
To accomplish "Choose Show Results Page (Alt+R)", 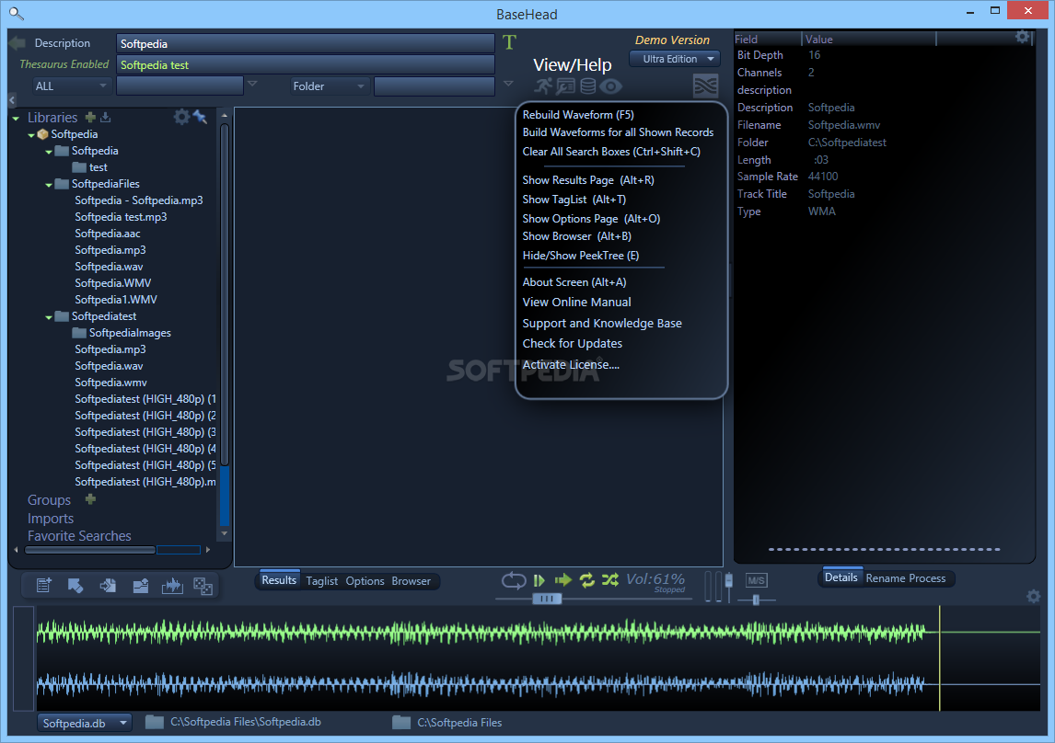I will [588, 180].
